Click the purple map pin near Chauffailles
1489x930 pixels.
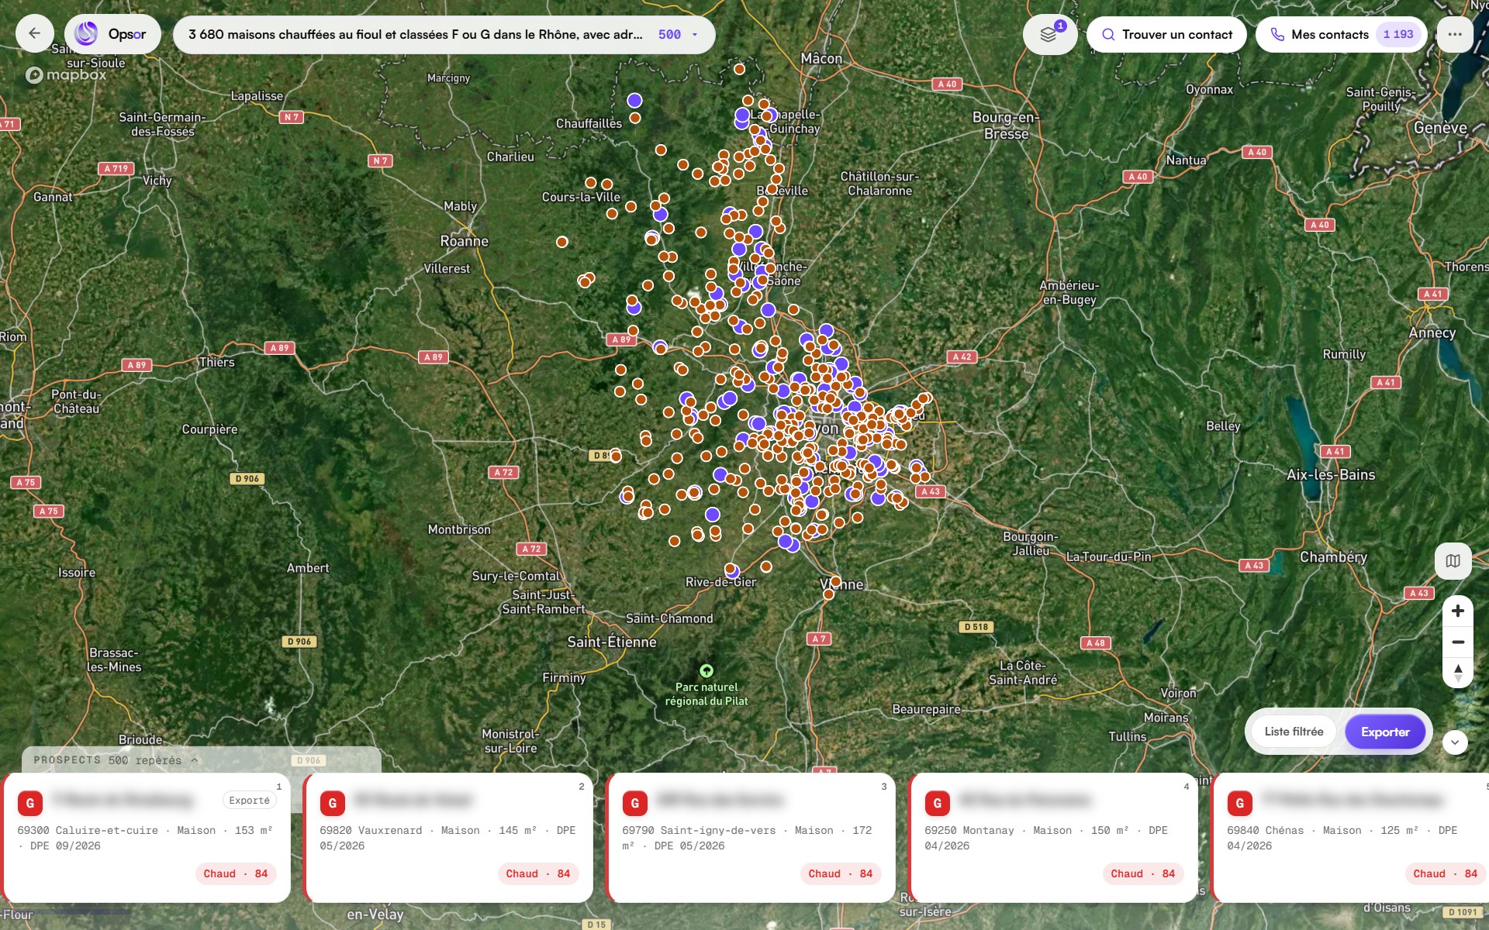(x=634, y=100)
